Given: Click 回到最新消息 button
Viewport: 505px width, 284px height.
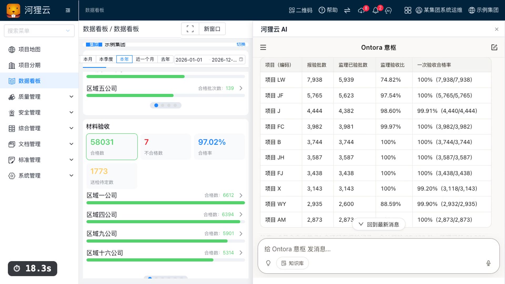Looking at the screenshot, I should (x=379, y=224).
